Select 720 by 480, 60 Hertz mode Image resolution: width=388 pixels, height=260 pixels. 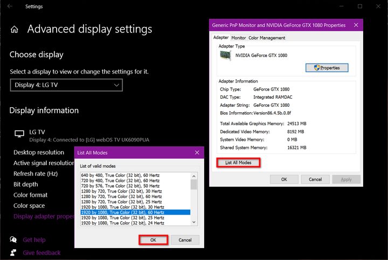(x=135, y=181)
